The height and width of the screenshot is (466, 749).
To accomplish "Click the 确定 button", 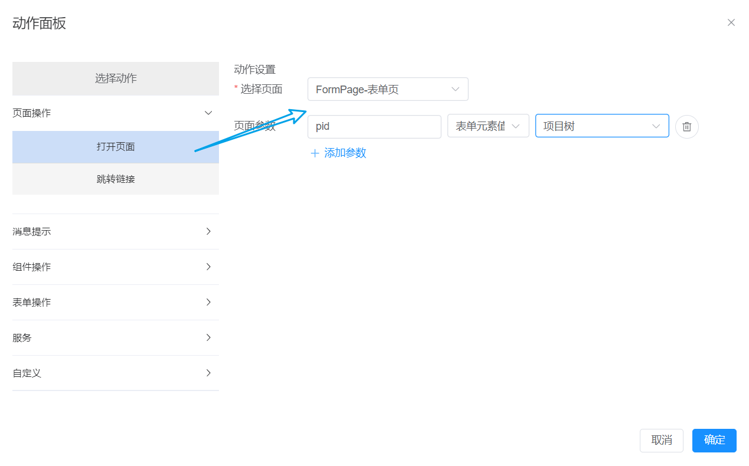I will click(714, 440).
